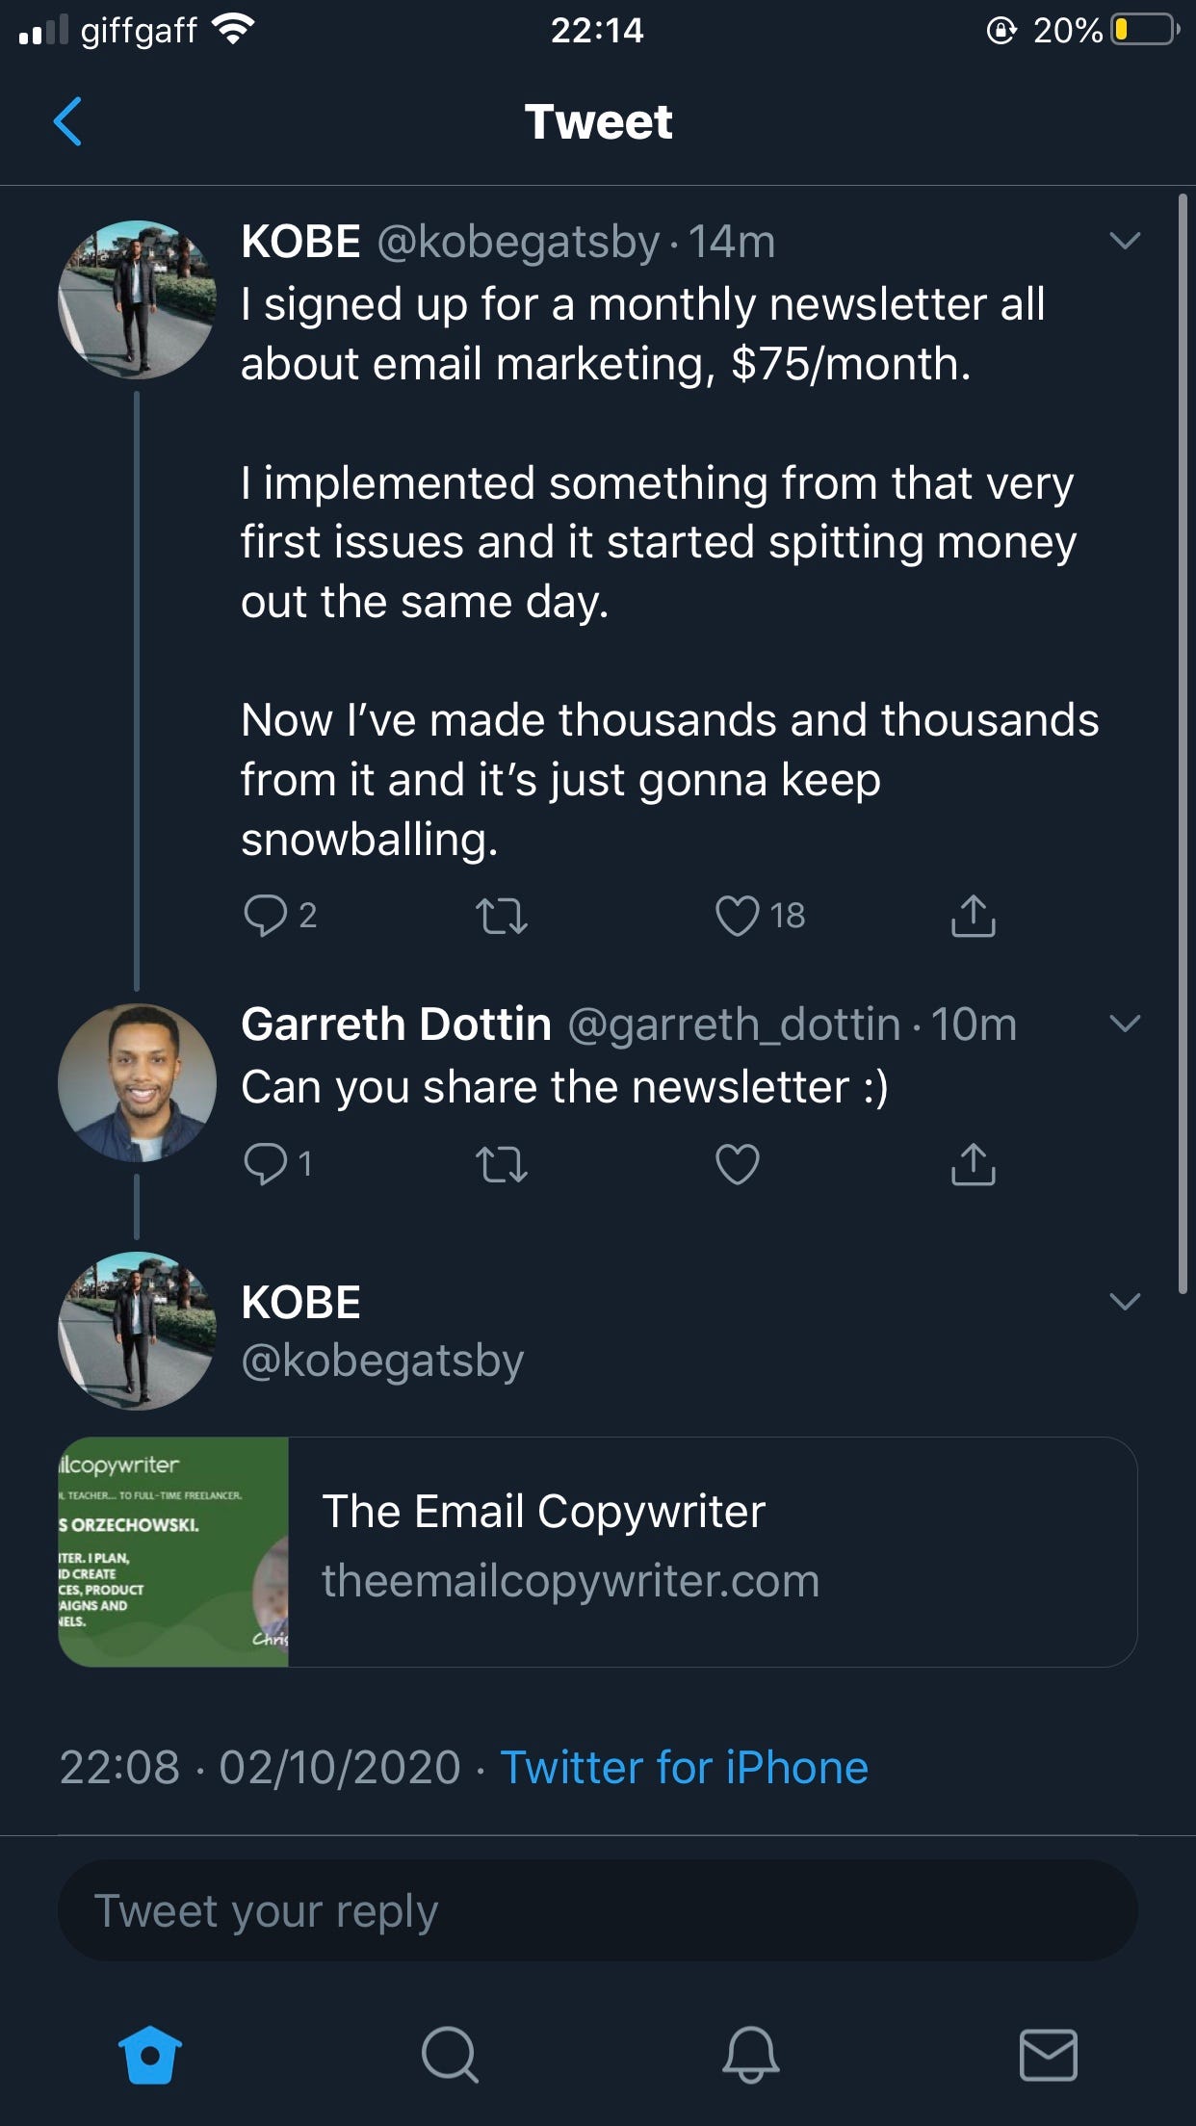Share Garreth Dottin's tweet
This screenshot has height=2126, width=1196.
pos(973,1164)
